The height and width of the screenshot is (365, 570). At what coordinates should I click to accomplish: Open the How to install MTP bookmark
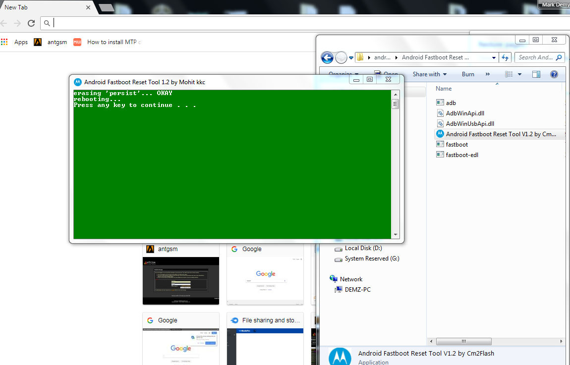[x=108, y=42]
